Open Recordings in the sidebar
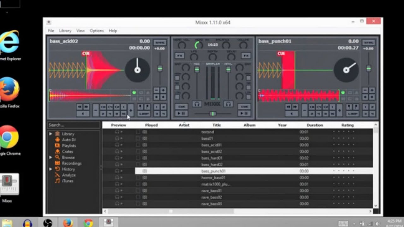Image resolution: width=404 pixels, height=227 pixels. coord(72,163)
